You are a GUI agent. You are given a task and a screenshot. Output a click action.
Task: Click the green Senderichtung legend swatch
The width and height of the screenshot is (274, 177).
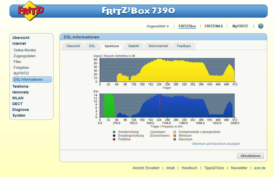point(114,132)
